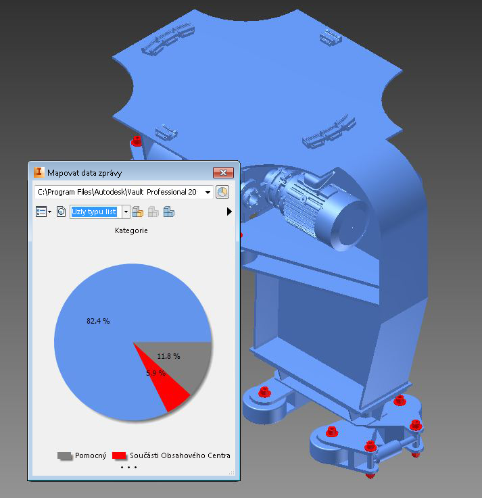Click inside the 'Uzly typu list' field
Image resolution: width=482 pixels, height=498 pixels.
point(95,212)
